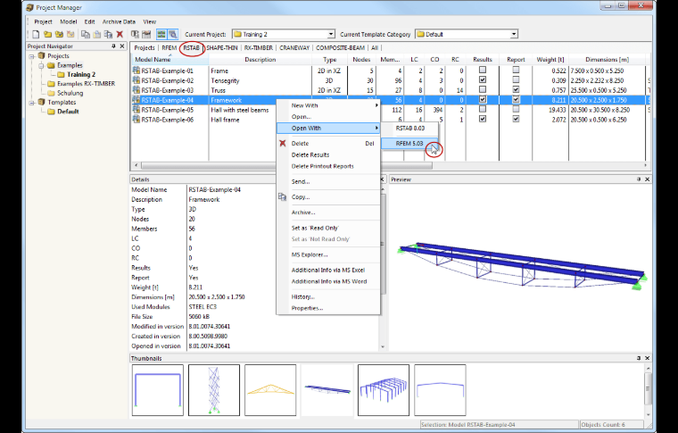Open the Current Project dropdown
This screenshot has height=433, width=678.
click(x=330, y=34)
